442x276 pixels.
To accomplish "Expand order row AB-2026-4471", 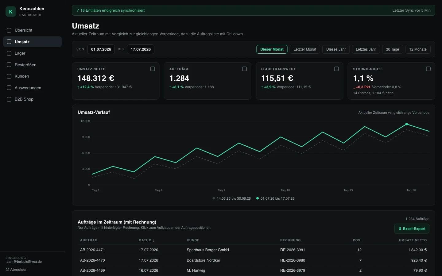I will (254, 250).
